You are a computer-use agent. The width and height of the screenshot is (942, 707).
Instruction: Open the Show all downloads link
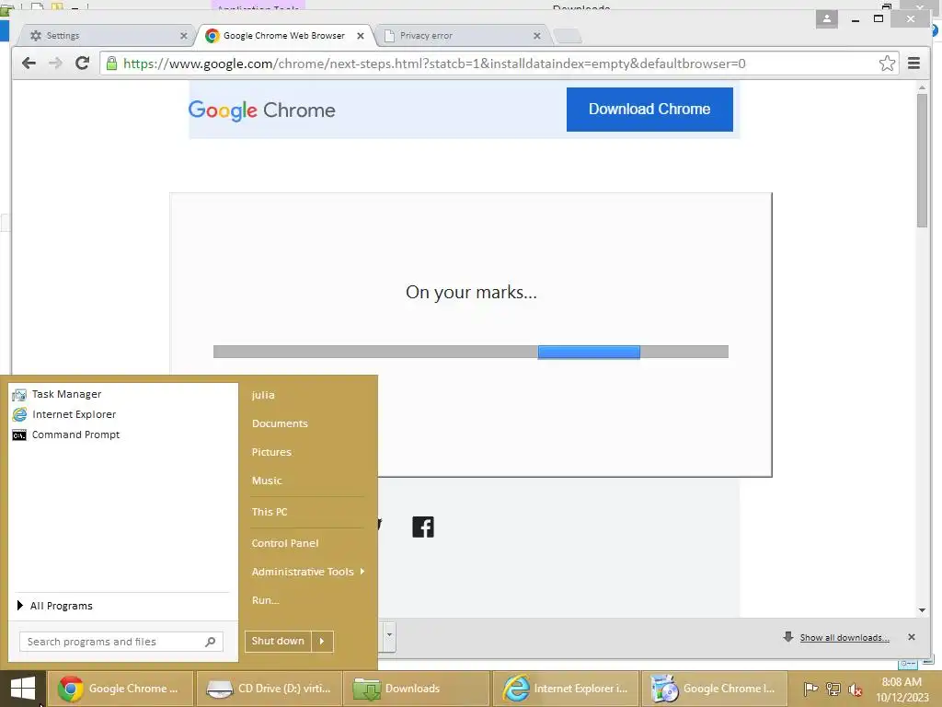(844, 637)
